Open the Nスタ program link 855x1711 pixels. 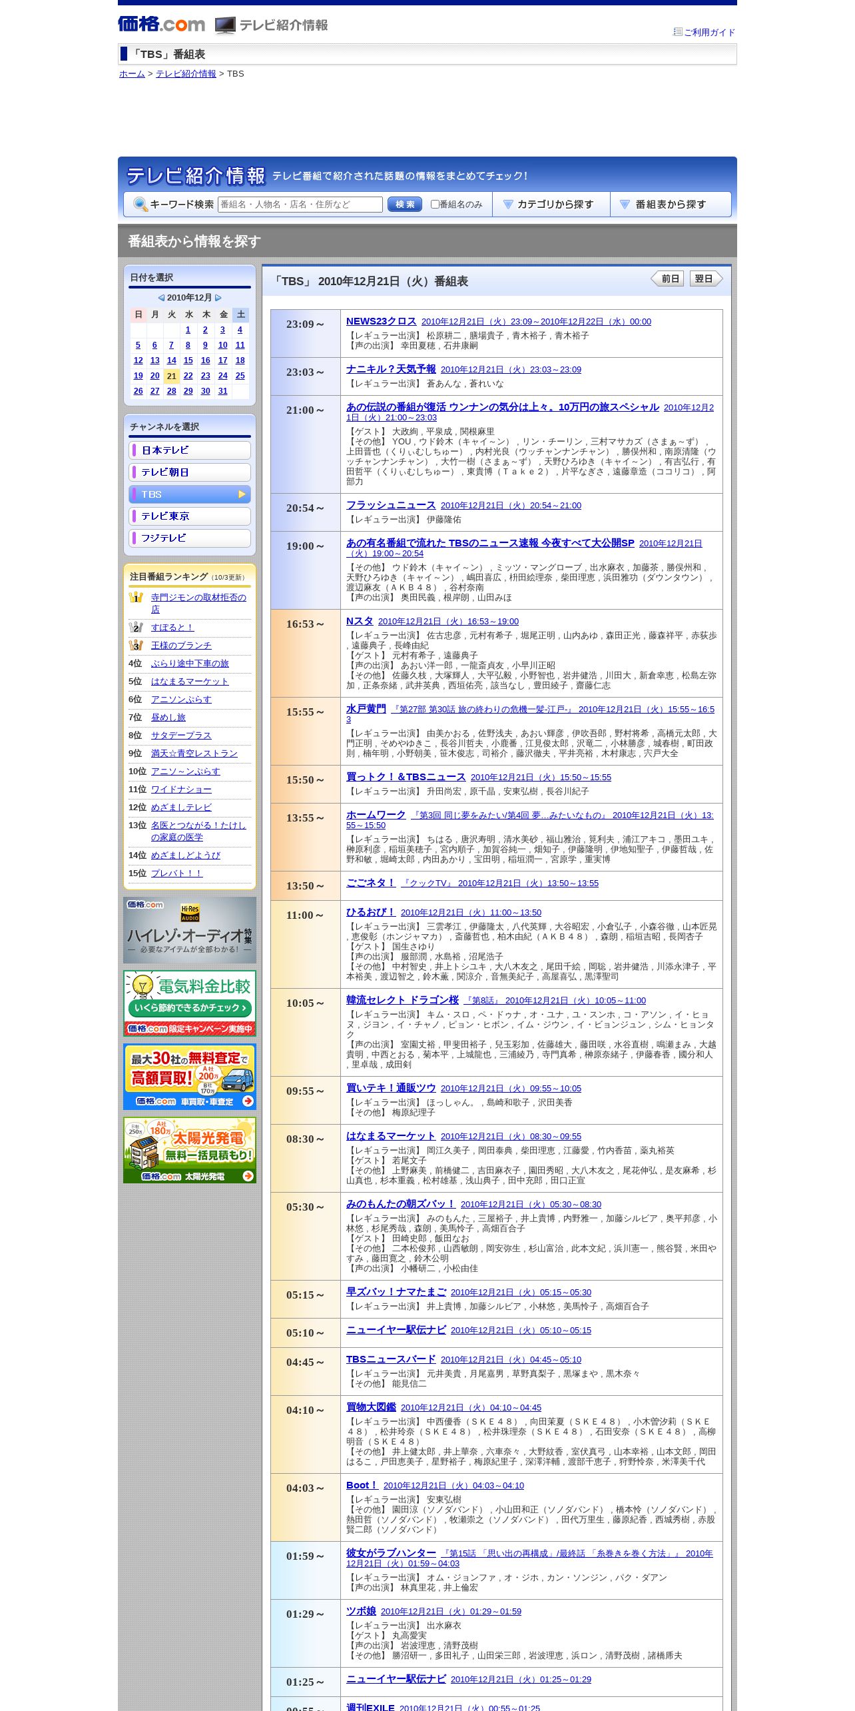click(360, 621)
